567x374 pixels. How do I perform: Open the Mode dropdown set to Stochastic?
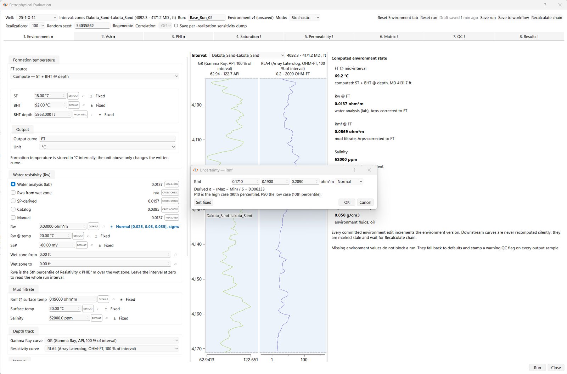[305, 17]
